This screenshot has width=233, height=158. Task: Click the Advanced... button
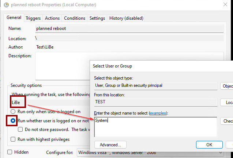110,144
